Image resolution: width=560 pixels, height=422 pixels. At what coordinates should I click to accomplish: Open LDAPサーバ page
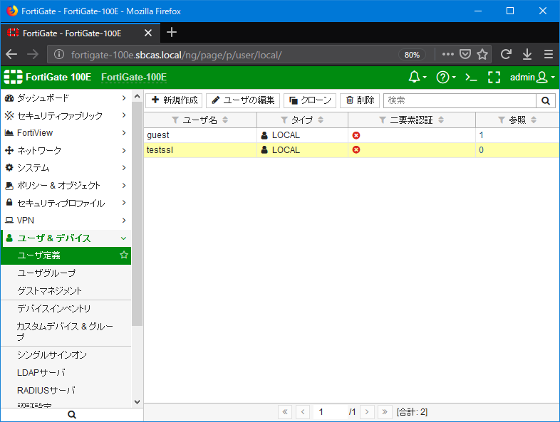point(66,372)
